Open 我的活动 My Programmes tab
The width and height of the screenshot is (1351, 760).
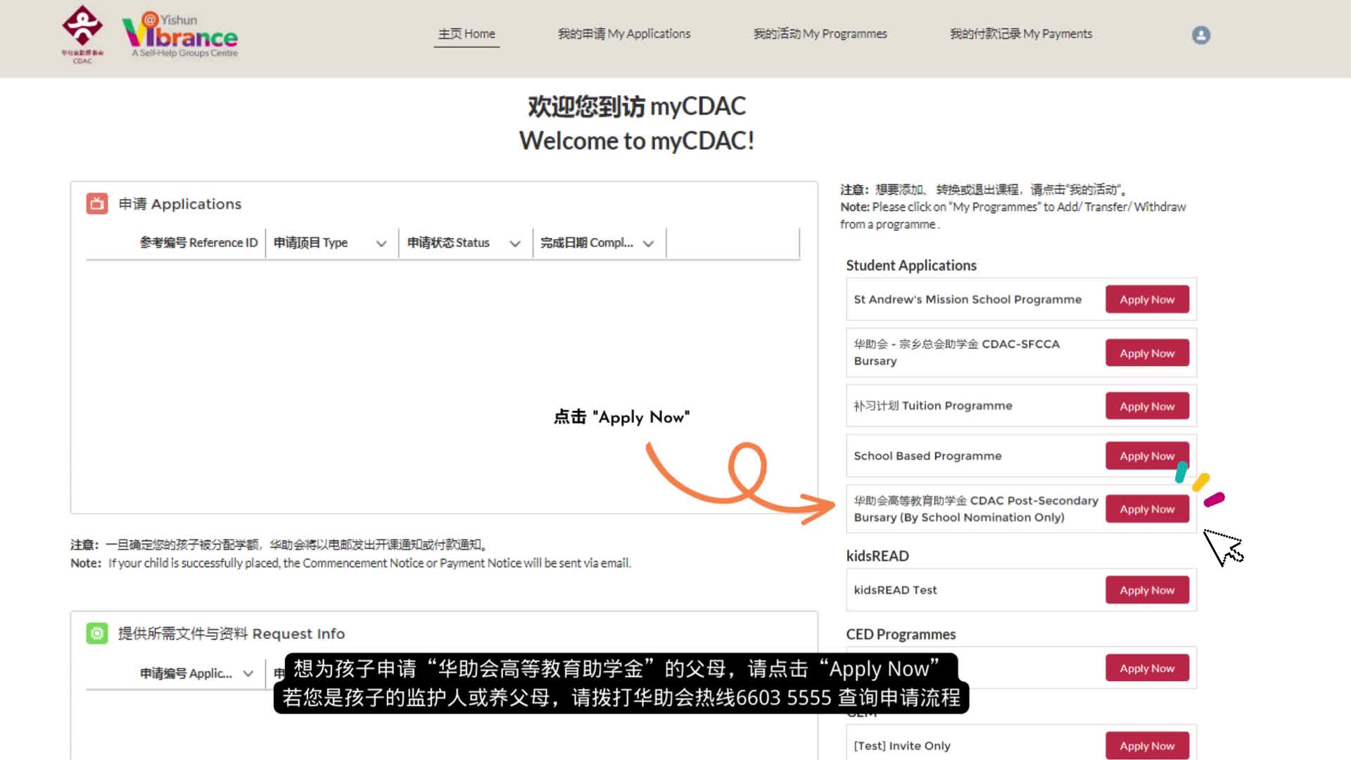(x=820, y=34)
